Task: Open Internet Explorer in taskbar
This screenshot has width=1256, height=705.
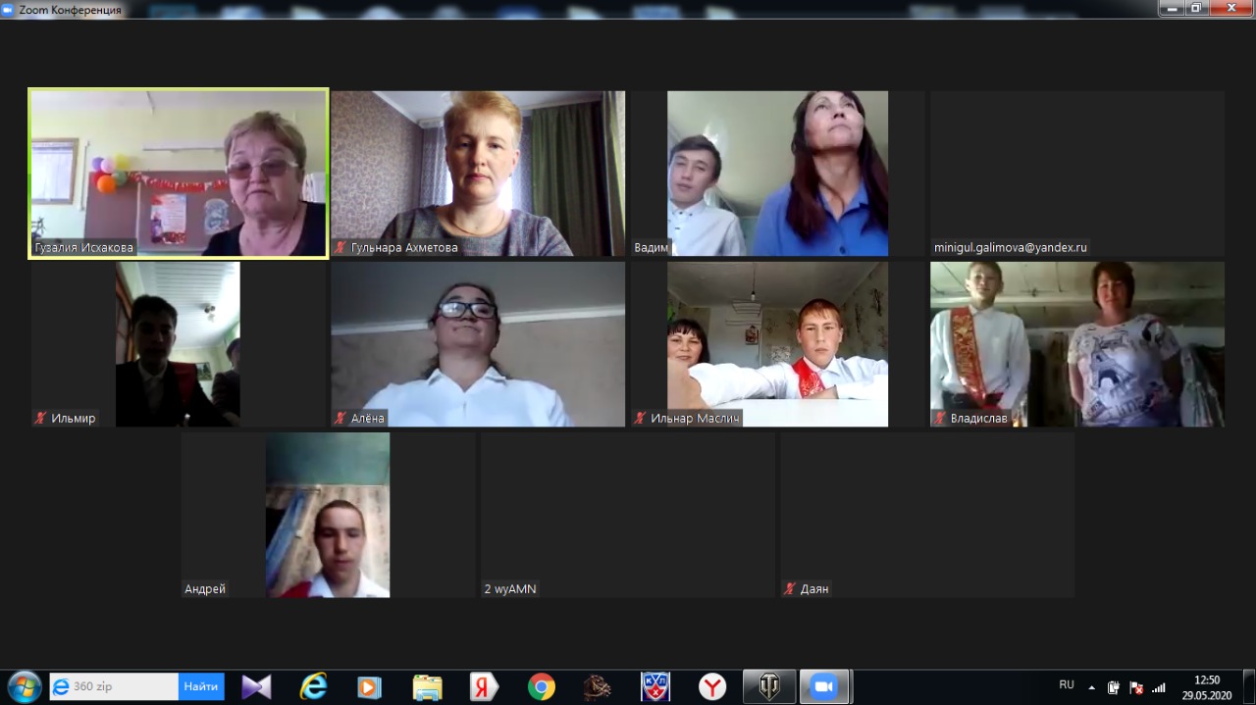Action: [313, 686]
